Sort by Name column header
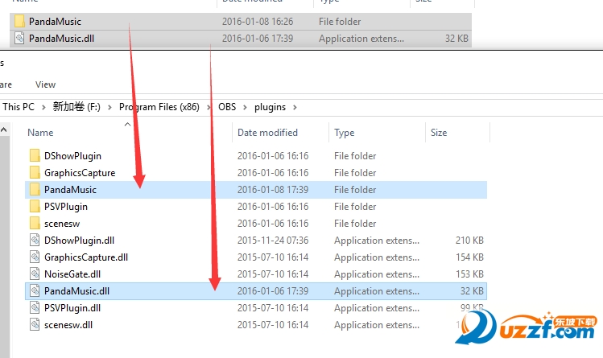The width and height of the screenshot is (603, 358). pyautogui.click(x=40, y=133)
